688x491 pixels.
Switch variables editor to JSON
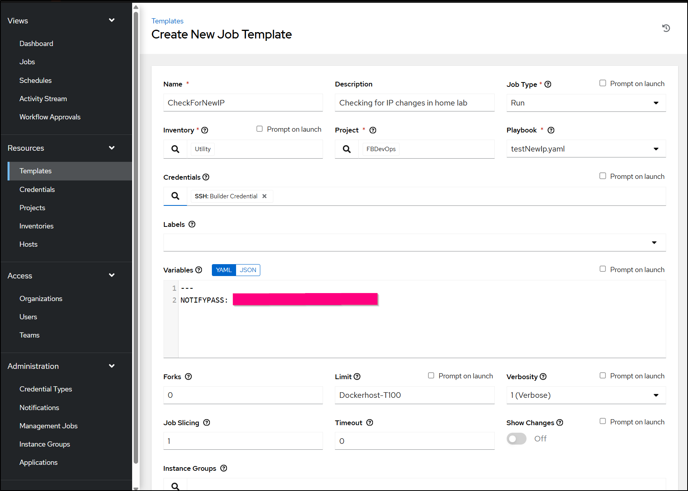[248, 270]
